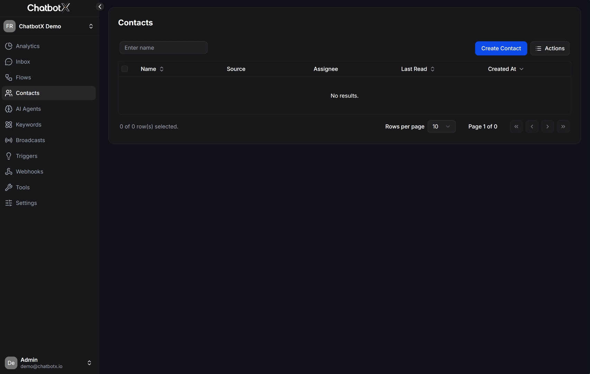This screenshot has height=374, width=590.
Task: Sort contacts by Name column
Action: click(x=152, y=69)
